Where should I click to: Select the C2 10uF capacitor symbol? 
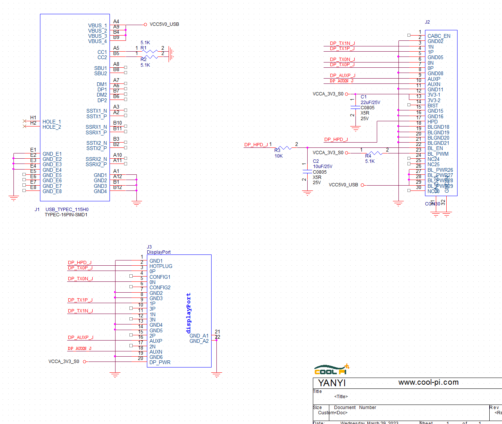click(307, 172)
